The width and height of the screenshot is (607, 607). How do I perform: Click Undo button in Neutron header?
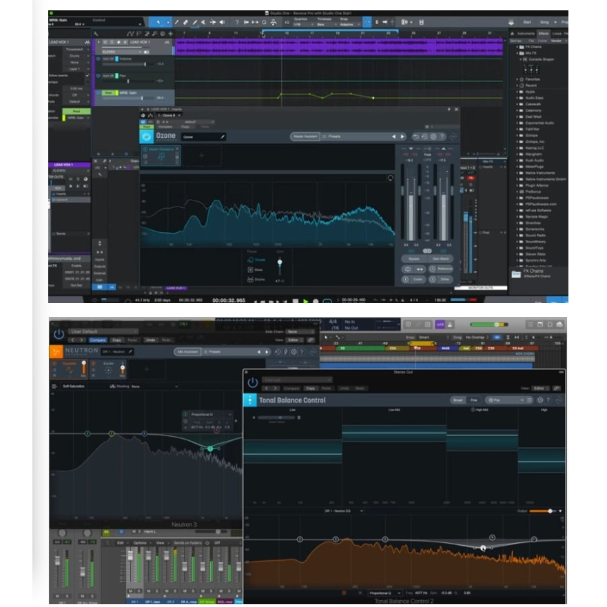(150, 340)
